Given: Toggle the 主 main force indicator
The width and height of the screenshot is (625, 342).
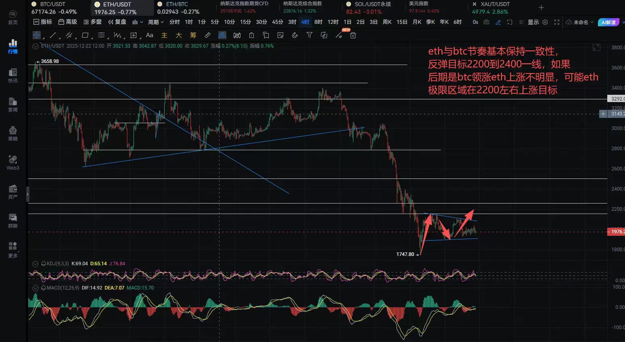Looking at the screenshot, I should [x=164, y=36].
